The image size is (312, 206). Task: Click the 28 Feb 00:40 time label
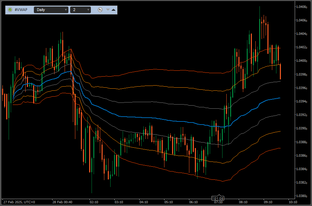(x=62, y=202)
